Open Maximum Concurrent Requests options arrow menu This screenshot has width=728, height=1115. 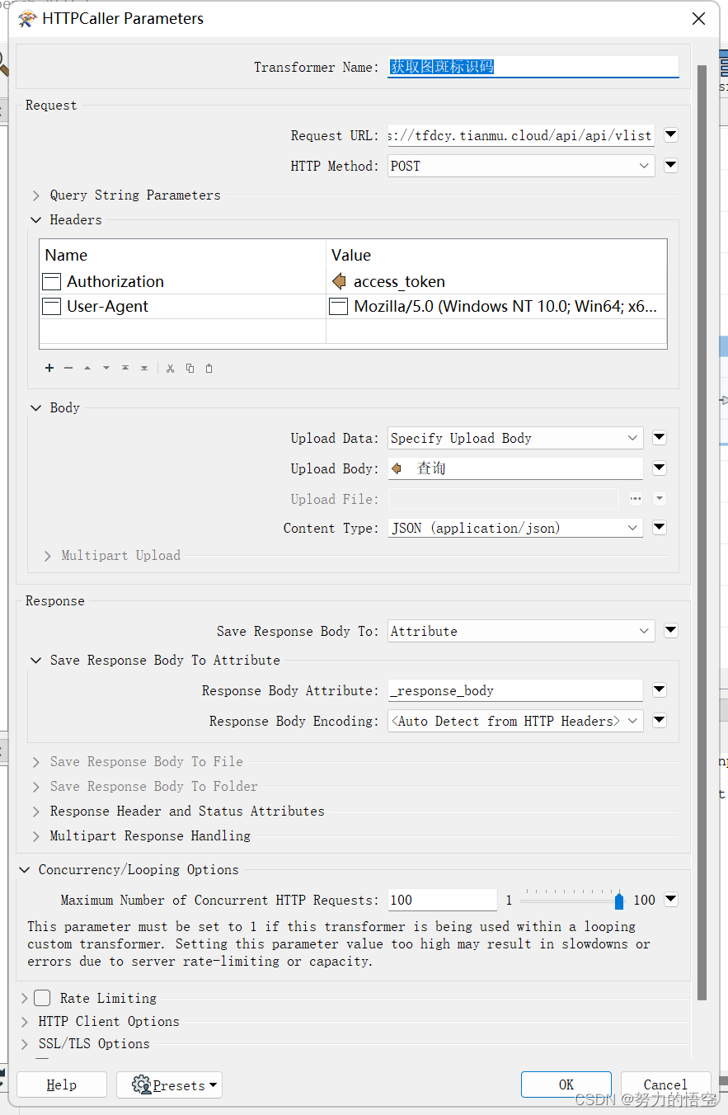pos(671,900)
